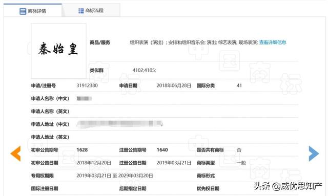328x196 pixels.
Task: Select international class value 41
Action: pyautogui.click(x=239, y=85)
